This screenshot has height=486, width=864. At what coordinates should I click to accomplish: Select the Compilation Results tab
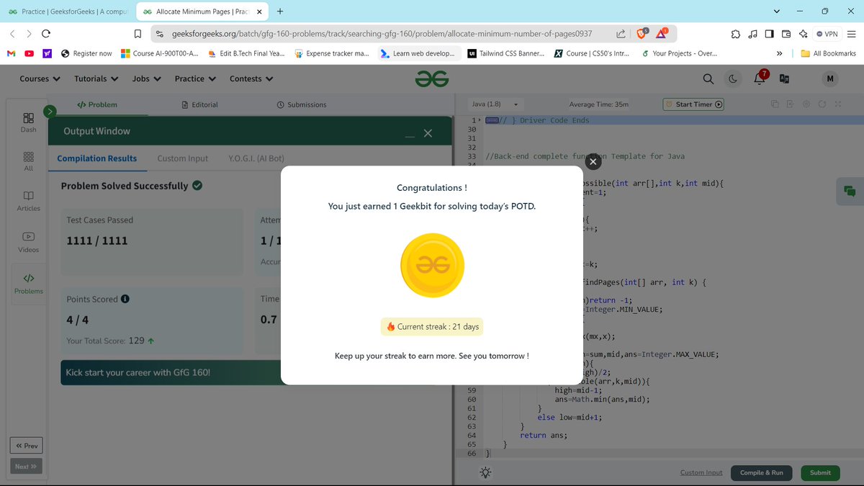tap(96, 158)
